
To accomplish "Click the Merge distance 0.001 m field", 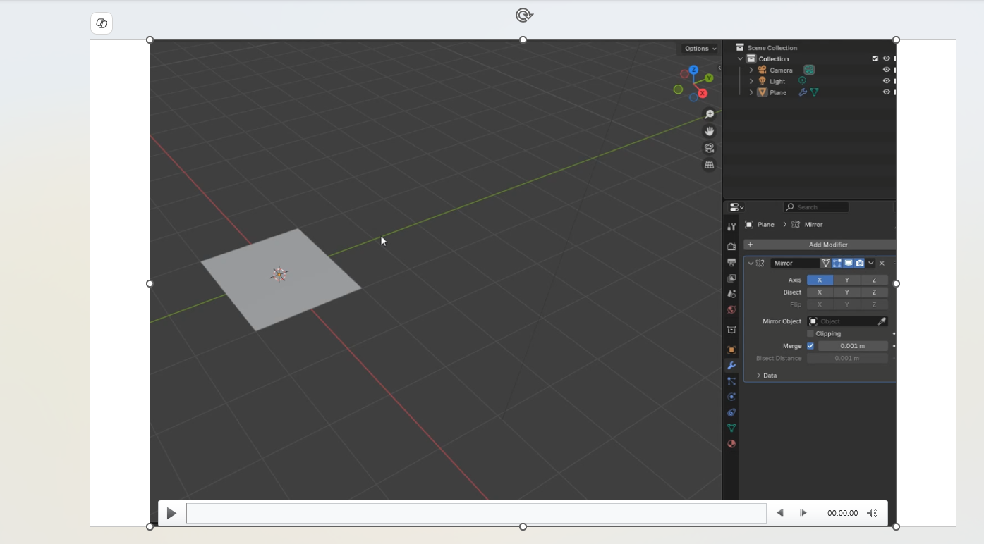I will [853, 346].
